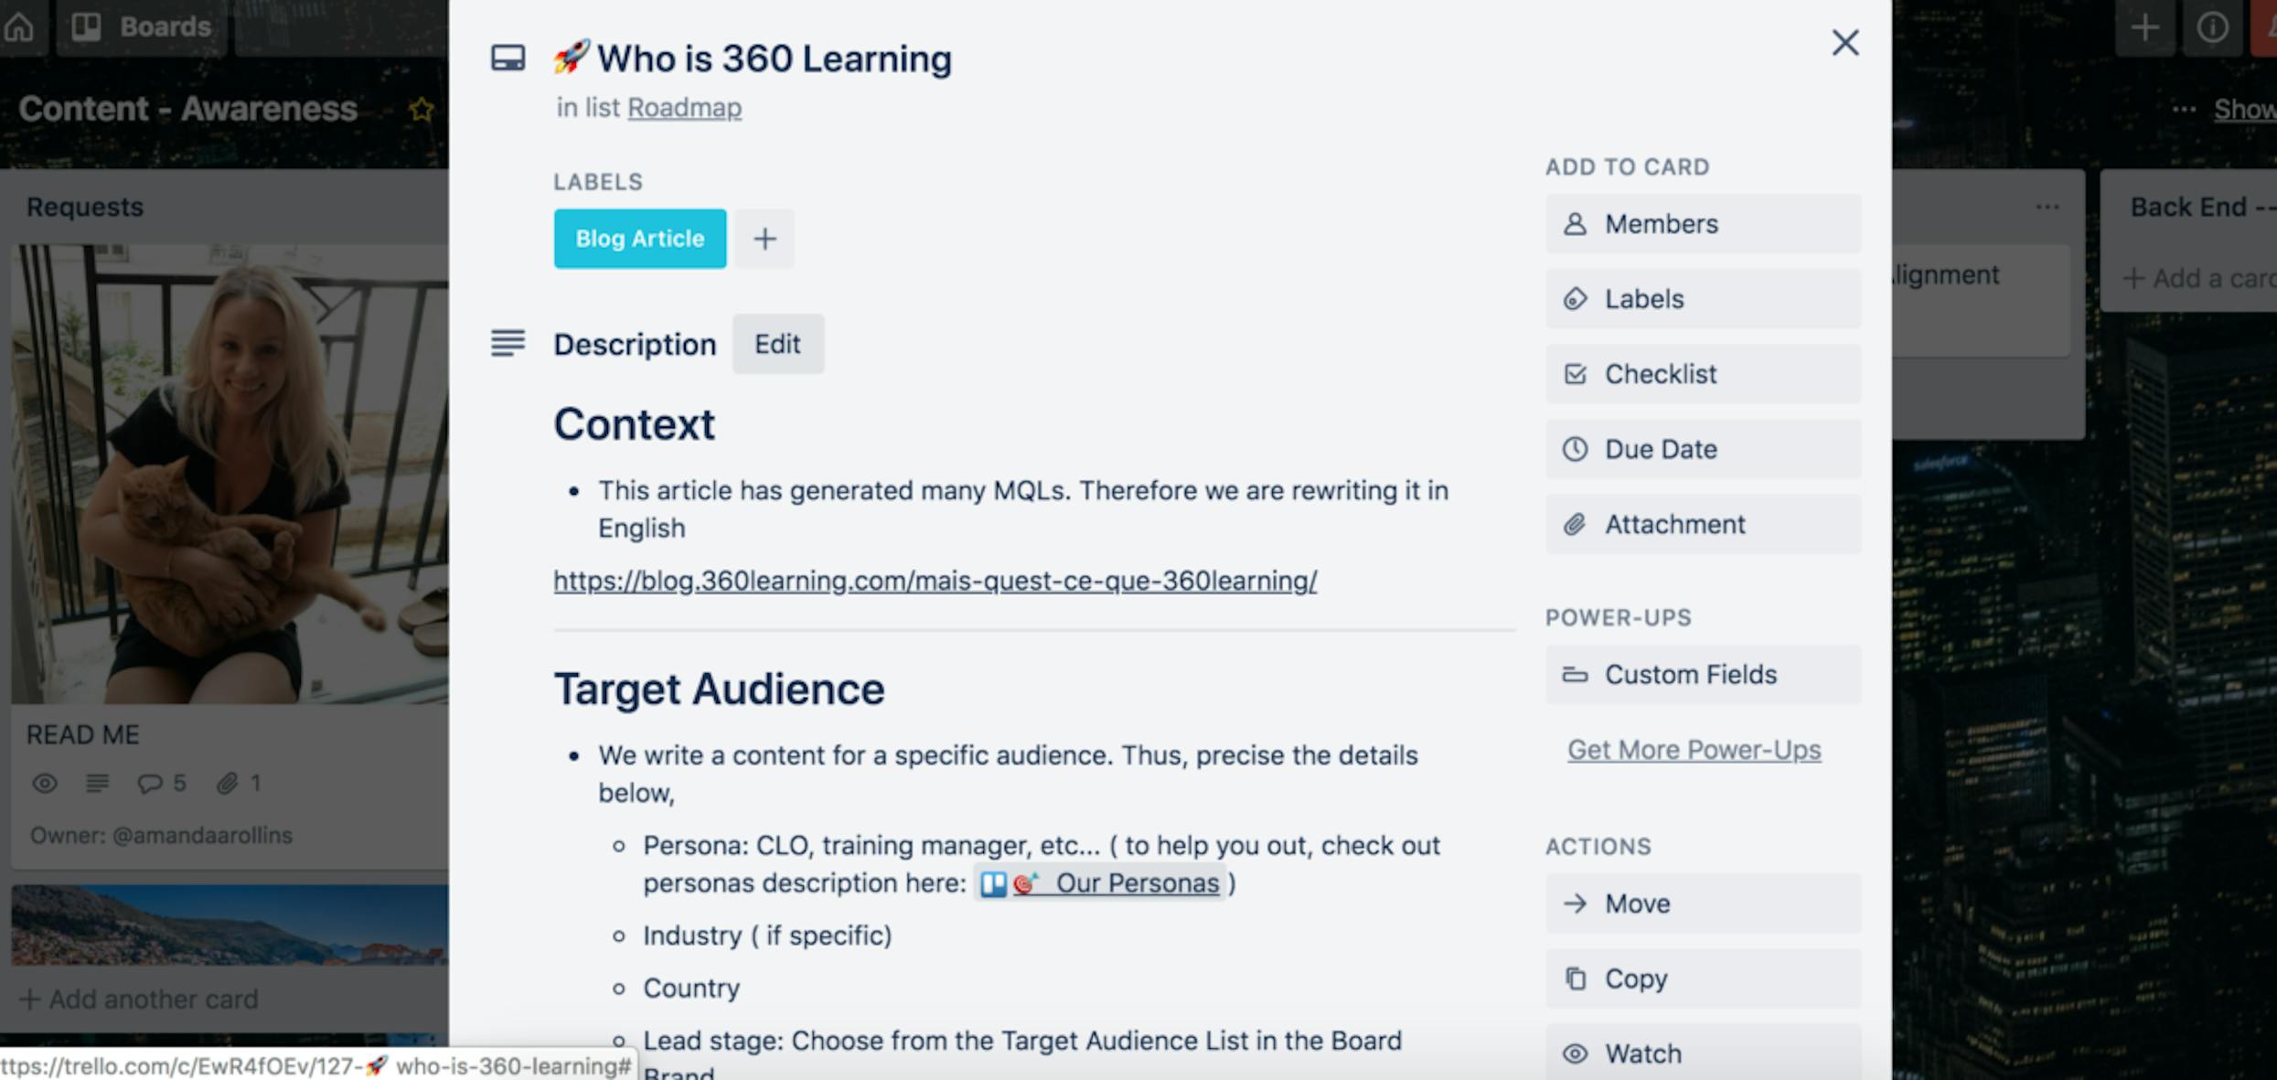Open the blog.360learning.com article link
This screenshot has width=2277, height=1080.
tap(935, 581)
